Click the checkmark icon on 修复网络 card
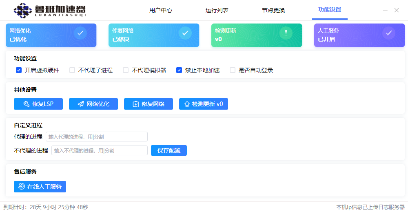This screenshot has height=214, width=408. click(x=185, y=33)
